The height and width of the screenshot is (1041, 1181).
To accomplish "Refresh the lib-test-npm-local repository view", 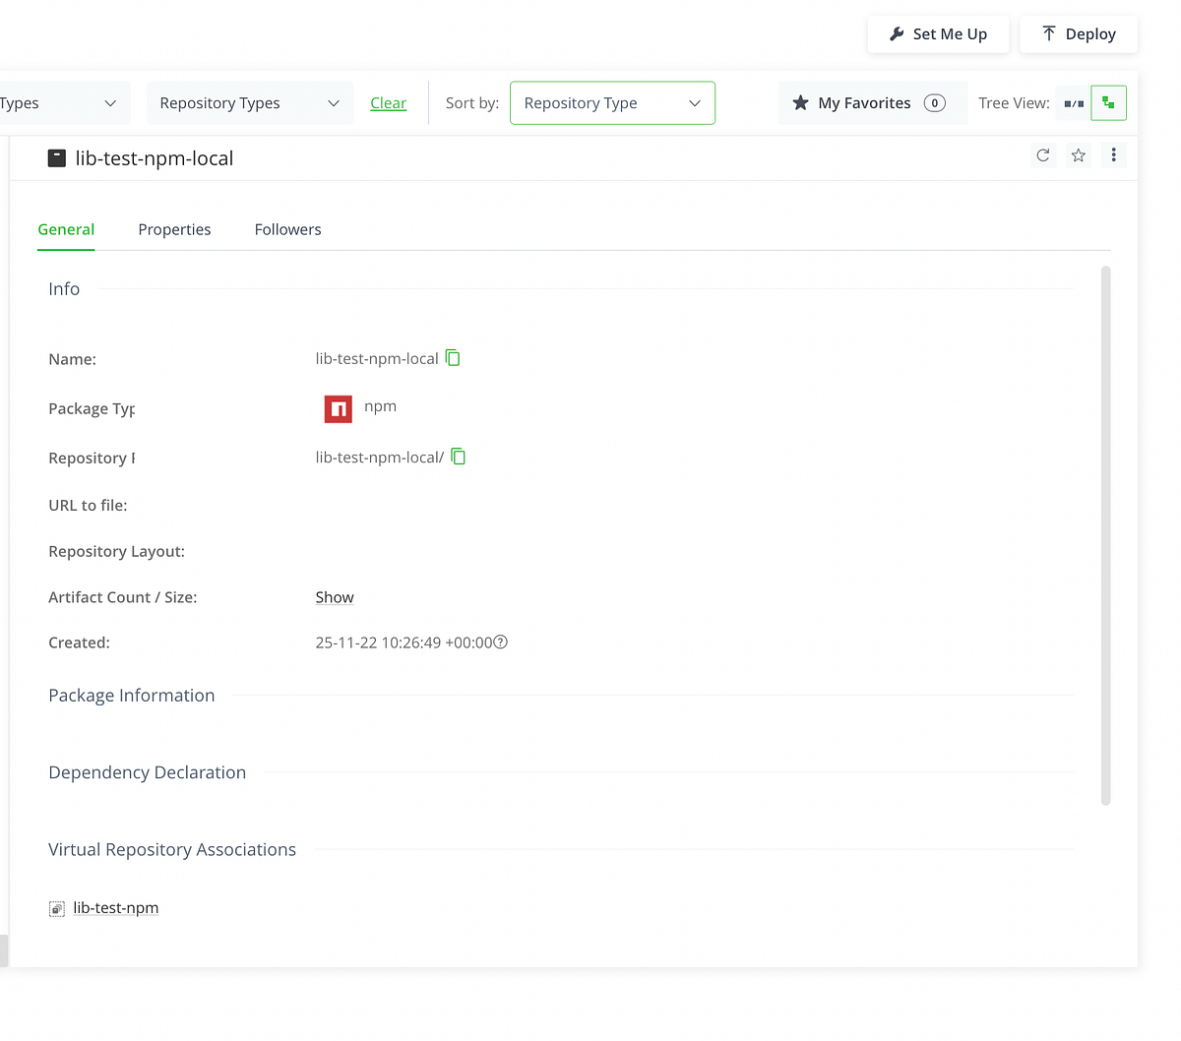I will [x=1042, y=154].
